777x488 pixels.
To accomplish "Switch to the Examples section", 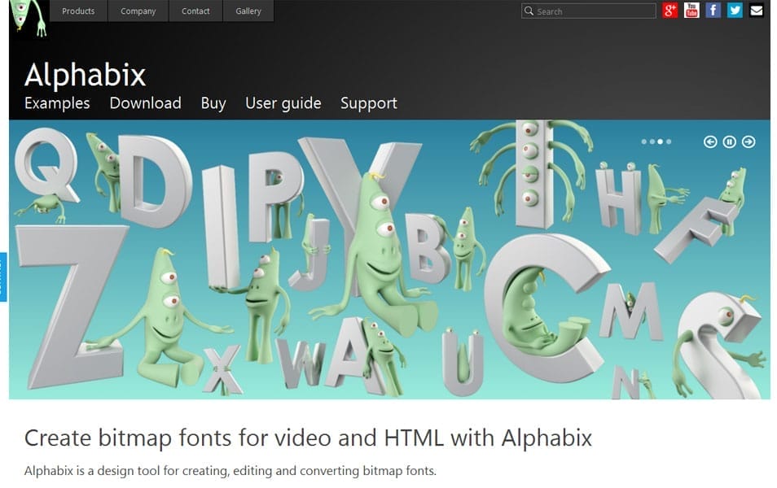I will pyautogui.click(x=56, y=103).
